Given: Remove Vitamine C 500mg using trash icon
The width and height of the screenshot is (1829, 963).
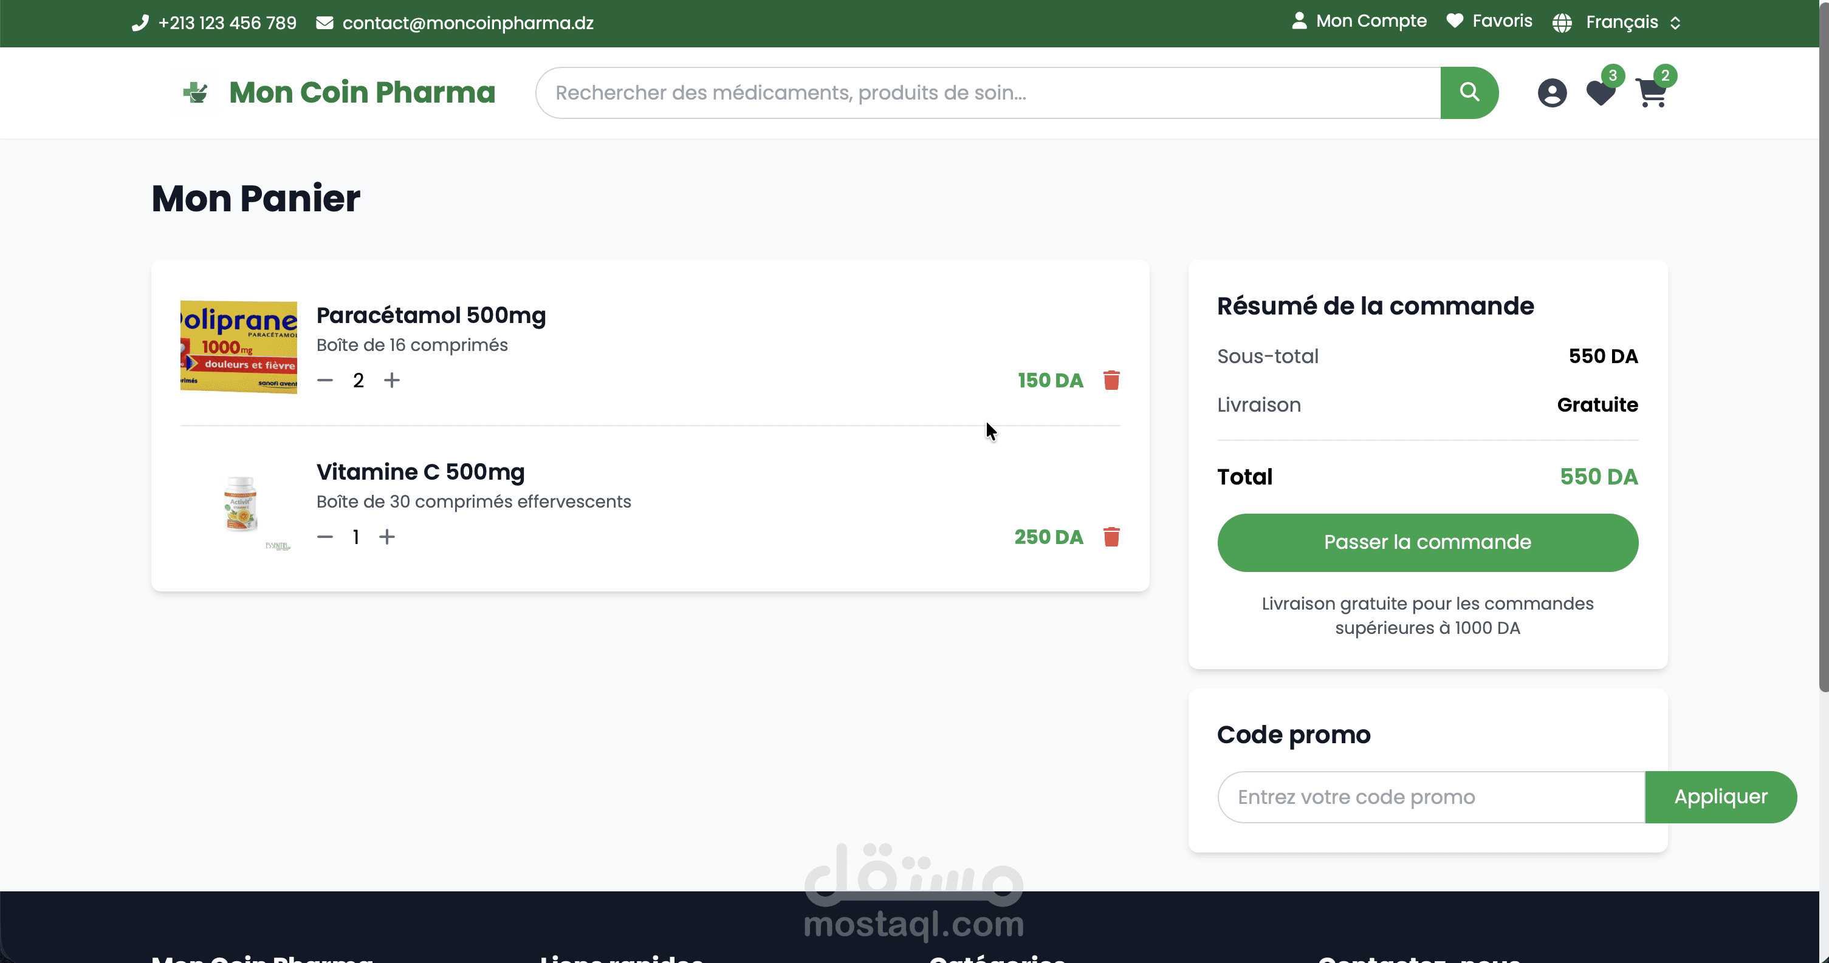Looking at the screenshot, I should coord(1111,537).
